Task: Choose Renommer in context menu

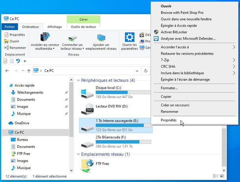Action: click(x=195, y=112)
